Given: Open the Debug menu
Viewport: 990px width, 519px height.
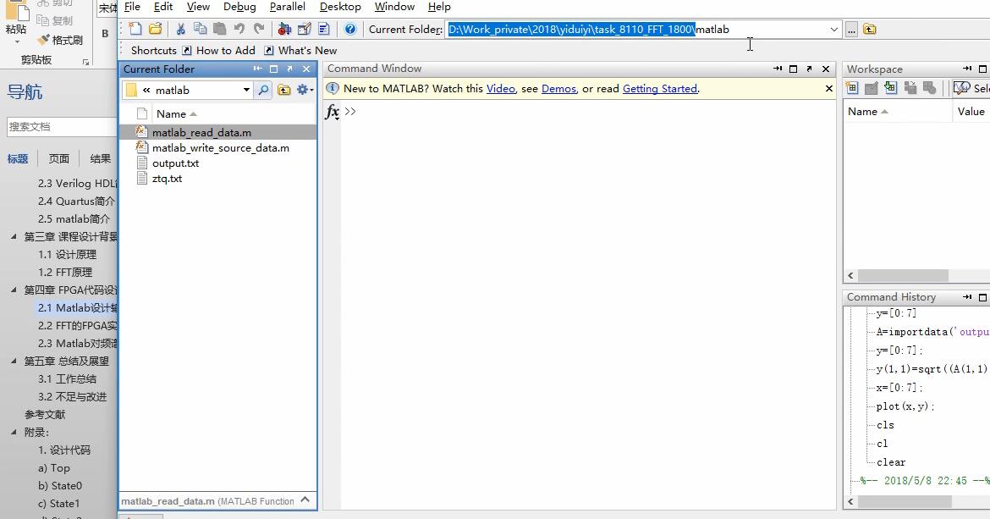Looking at the screenshot, I should [240, 7].
